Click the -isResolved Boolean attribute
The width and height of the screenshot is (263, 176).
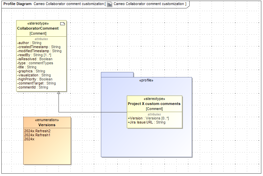(x=35, y=59)
